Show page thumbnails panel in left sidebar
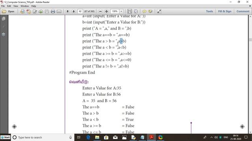Screen dimensions: 252x141 4,19
